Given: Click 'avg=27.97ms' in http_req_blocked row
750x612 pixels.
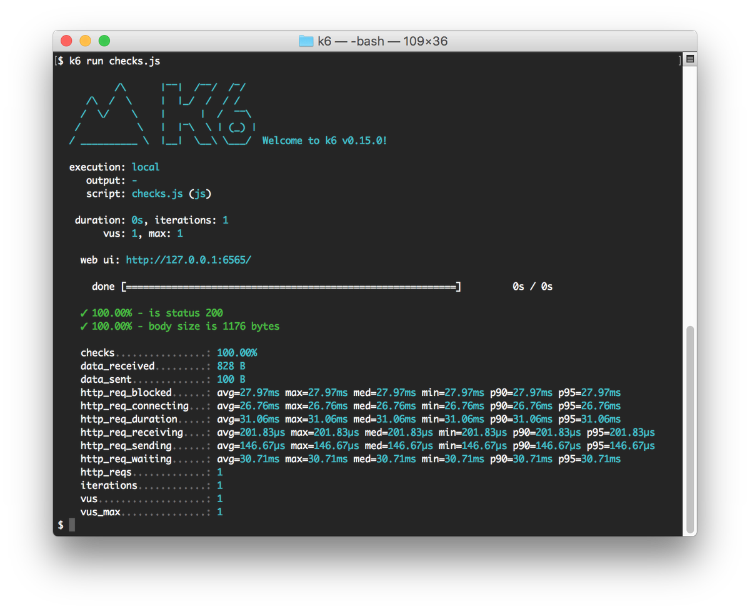Looking at the screenshot, I should tap(248, 393).
